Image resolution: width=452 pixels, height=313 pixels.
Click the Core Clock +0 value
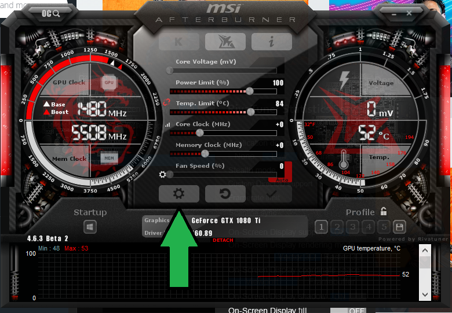coord(279,124)
